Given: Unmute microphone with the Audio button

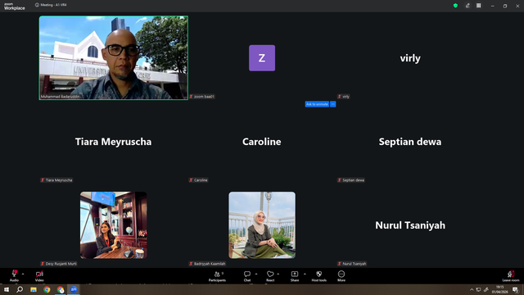Looking at the screenshot, I should point(14,276).
